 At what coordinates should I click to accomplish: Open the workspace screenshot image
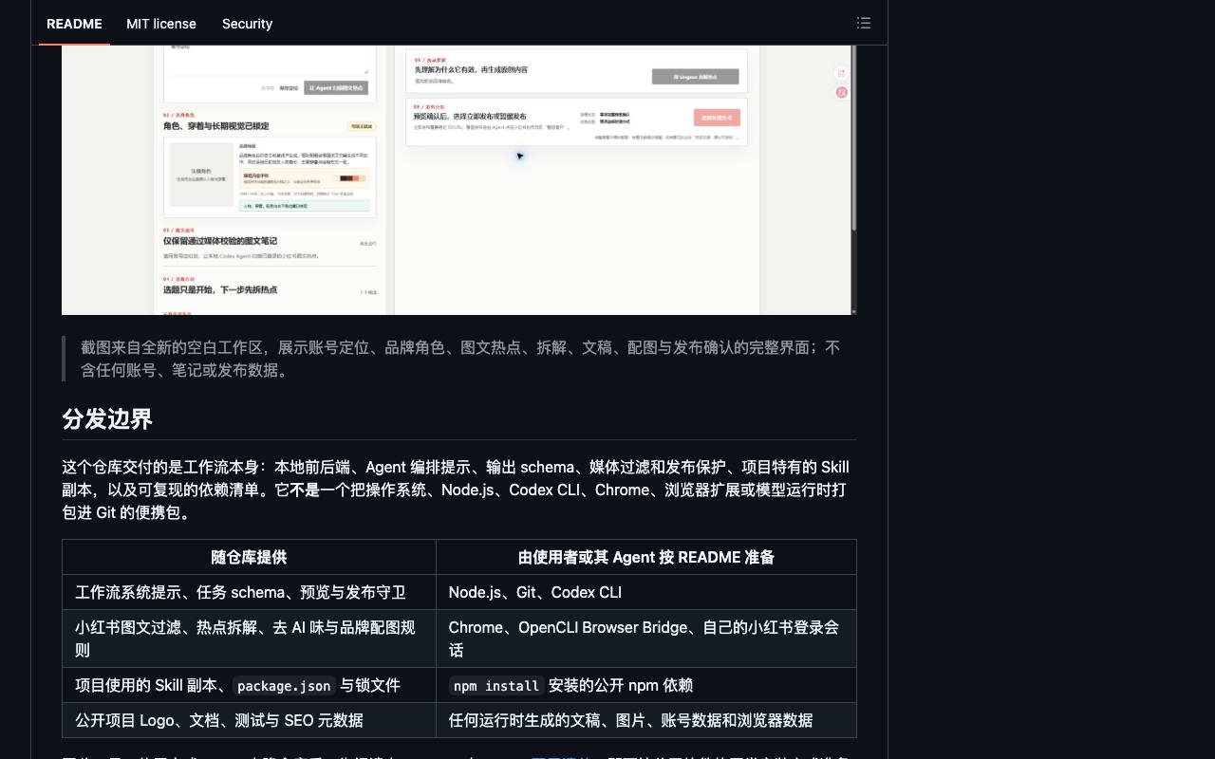tap(459, 180)
